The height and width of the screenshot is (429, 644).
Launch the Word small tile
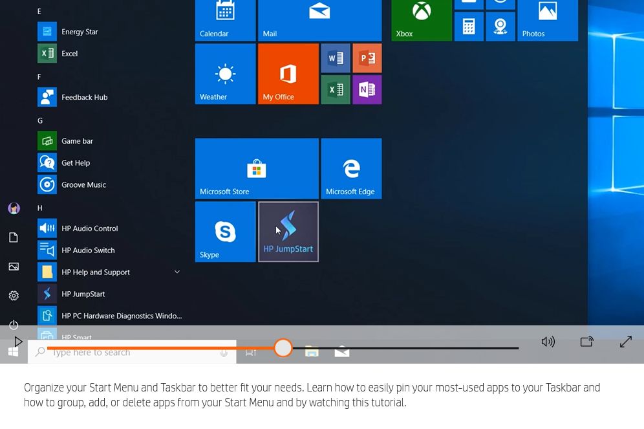(335, 58)
